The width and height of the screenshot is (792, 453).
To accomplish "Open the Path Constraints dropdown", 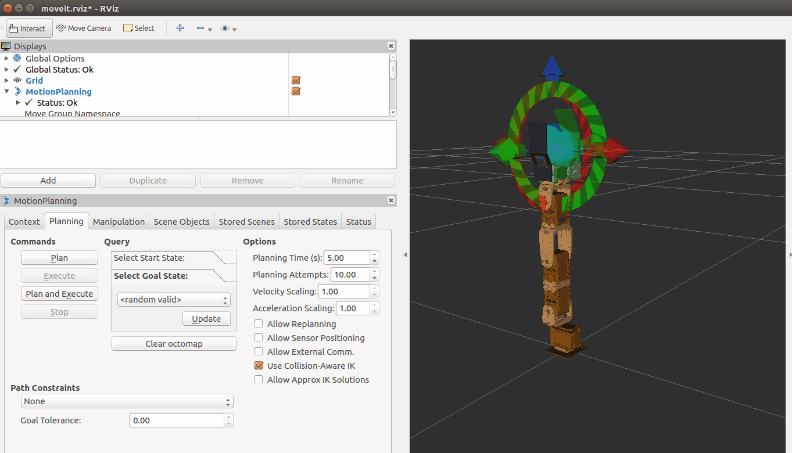I will (x=127, y=401).
